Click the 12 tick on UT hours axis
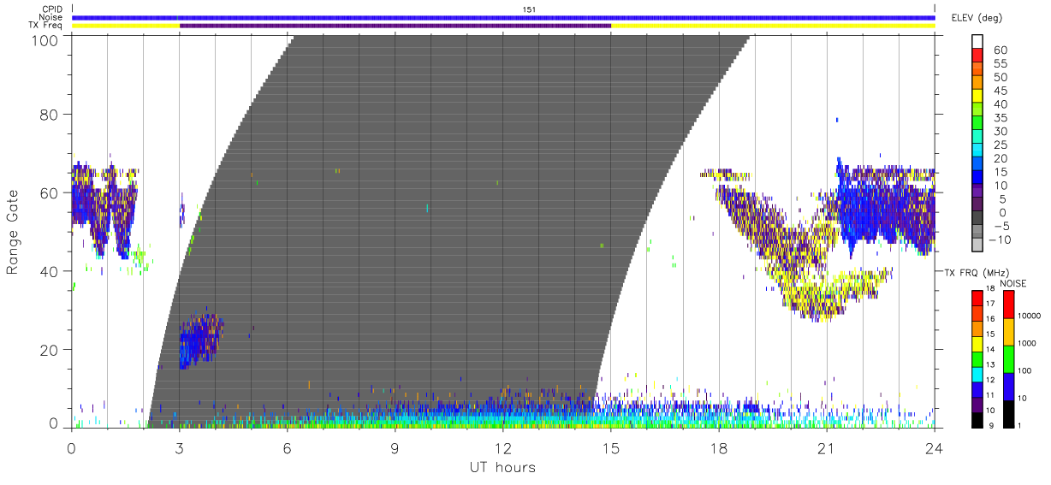Image resolution: width=1051 pixels, height=485 pixels. (x=502, y=447)
